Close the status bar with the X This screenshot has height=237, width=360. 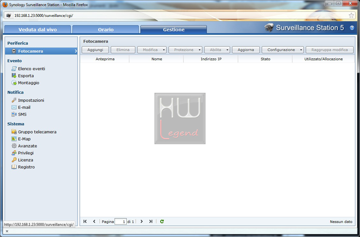7,231
